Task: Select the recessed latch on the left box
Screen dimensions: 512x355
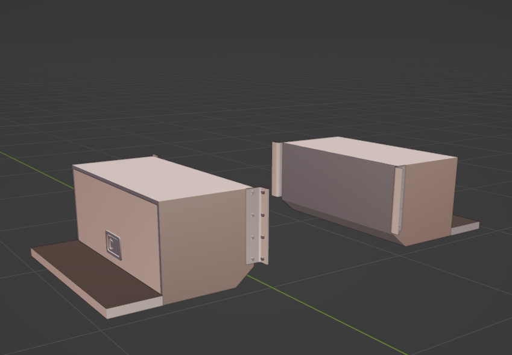Action: (113, 245)
